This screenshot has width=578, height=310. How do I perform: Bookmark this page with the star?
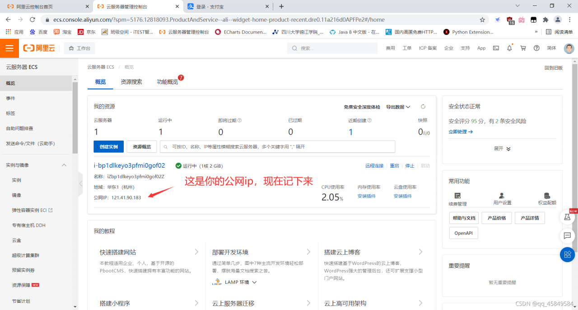482,20
